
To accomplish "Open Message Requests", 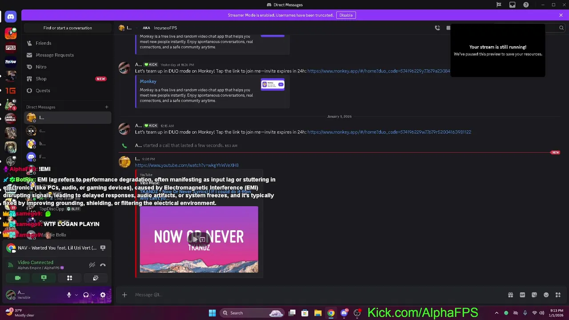I will (x=68, y=55).
